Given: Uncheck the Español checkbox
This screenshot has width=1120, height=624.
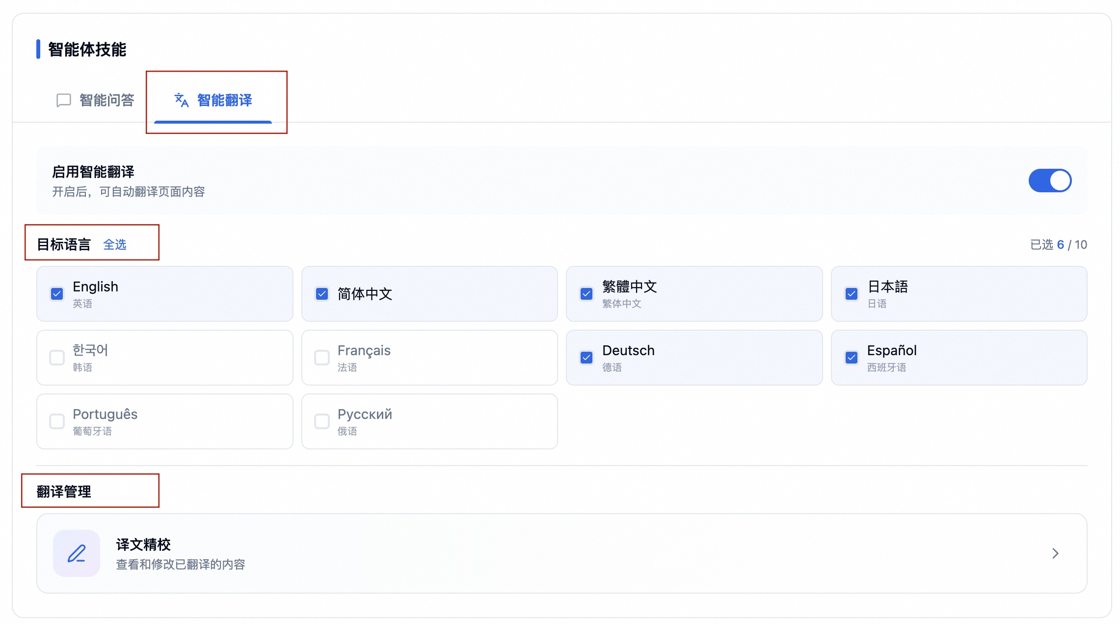Looking at the screenshot, I should [852, 358].
